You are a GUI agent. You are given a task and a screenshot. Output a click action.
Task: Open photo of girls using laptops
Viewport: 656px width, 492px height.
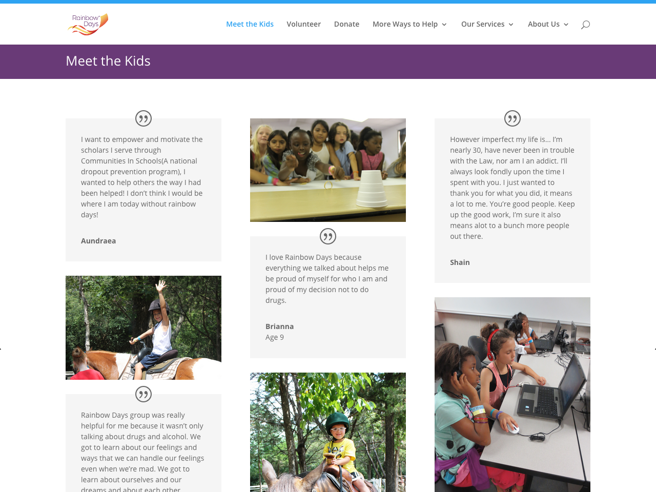(512, 395)
